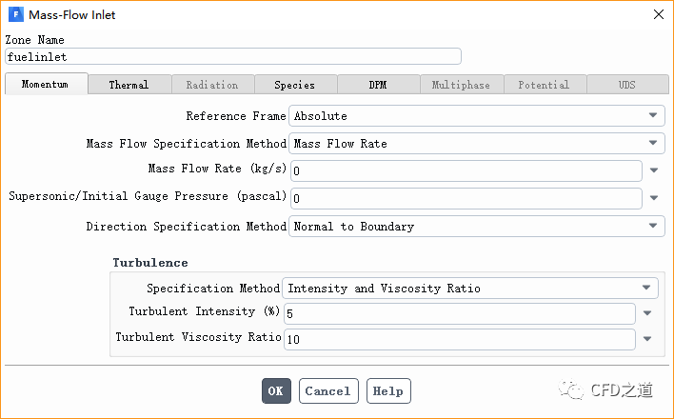Select the DPM tab
The image size is (674, 419).
[378, 85]
